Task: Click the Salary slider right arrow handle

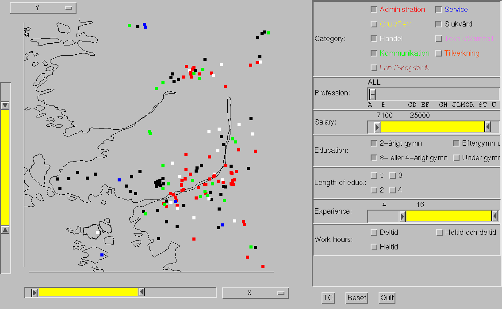Action: (488, 127)
